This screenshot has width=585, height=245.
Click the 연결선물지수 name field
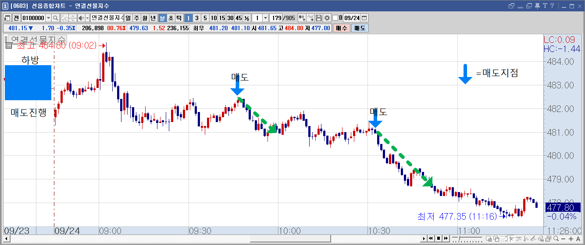pyautogui.click(x=107, y=18)
